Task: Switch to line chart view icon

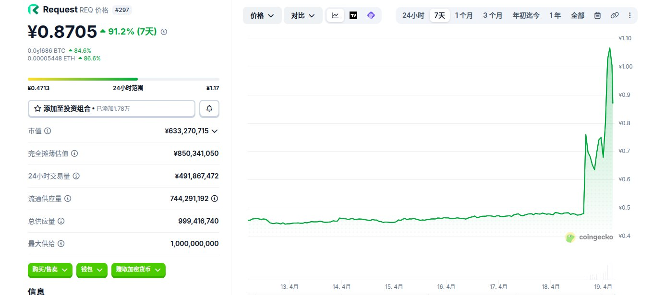Action: (x=335, y=15)
